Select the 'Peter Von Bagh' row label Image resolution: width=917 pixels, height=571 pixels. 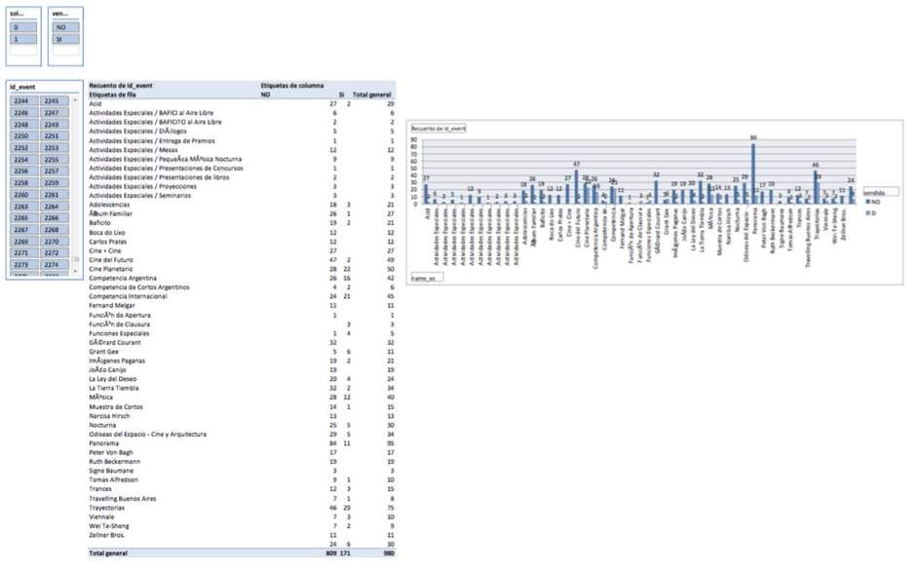tap(110, 452)
